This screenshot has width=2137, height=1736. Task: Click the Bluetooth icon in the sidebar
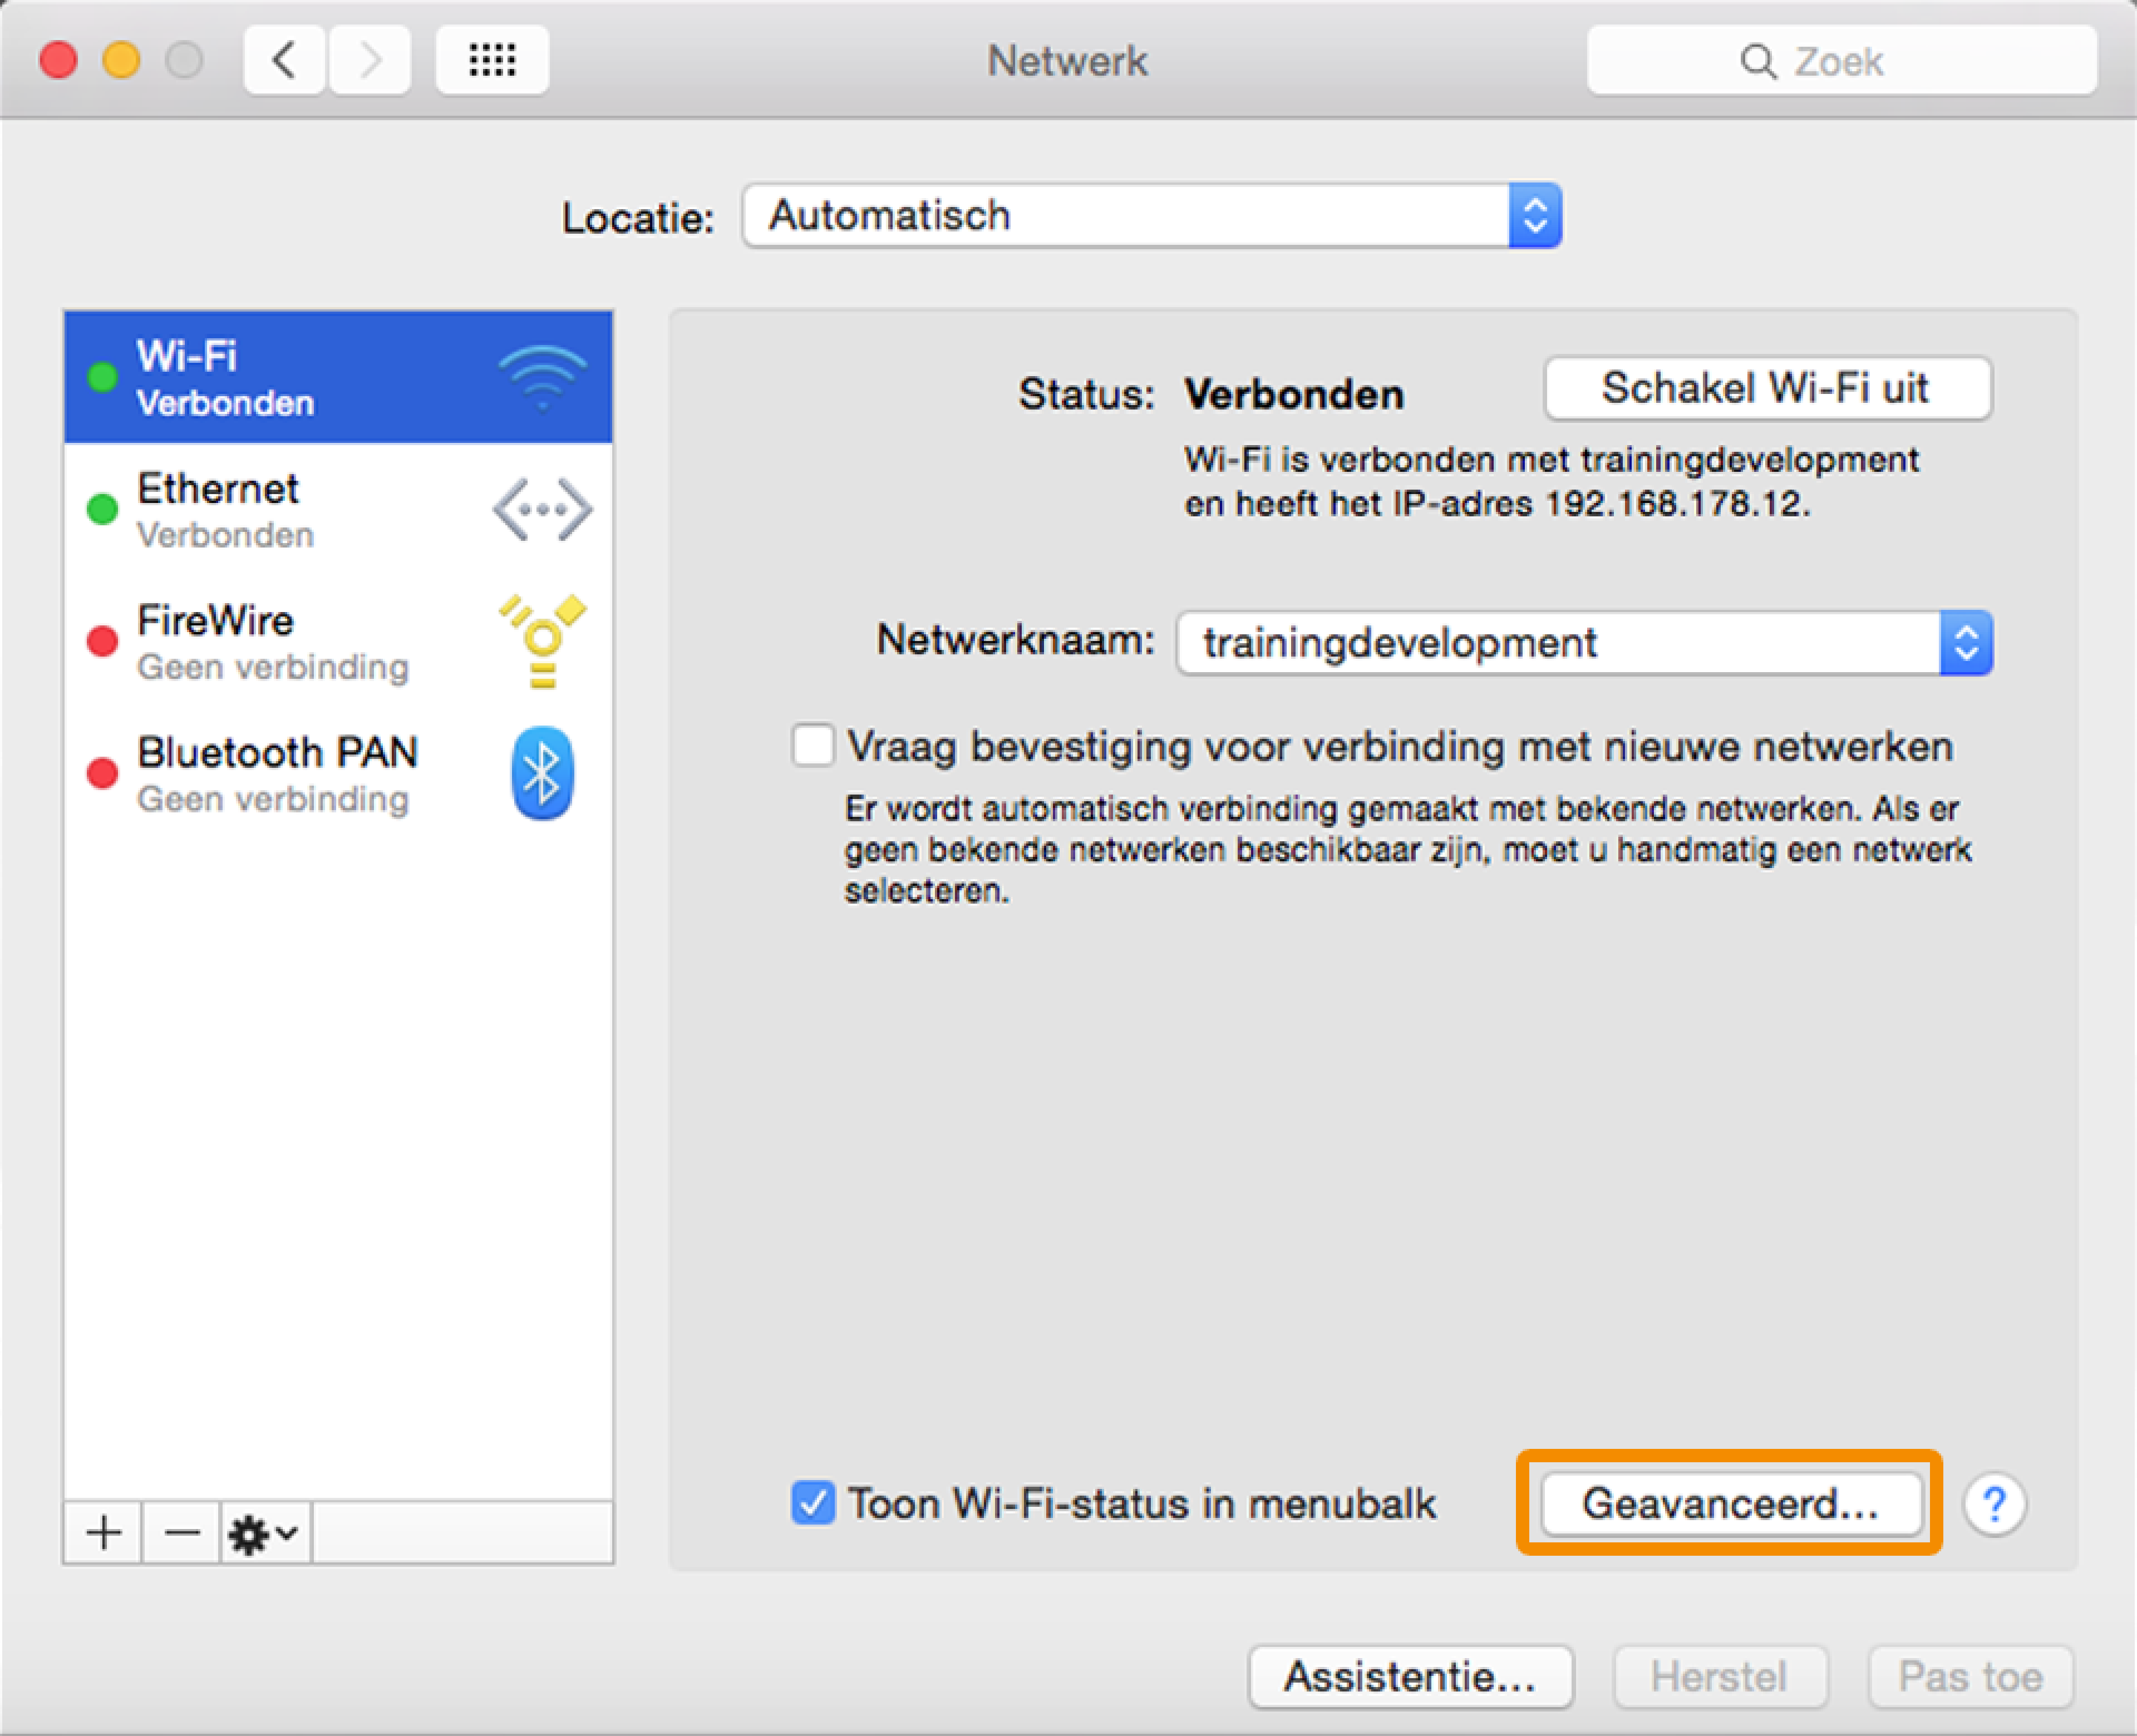coord(542,773)
